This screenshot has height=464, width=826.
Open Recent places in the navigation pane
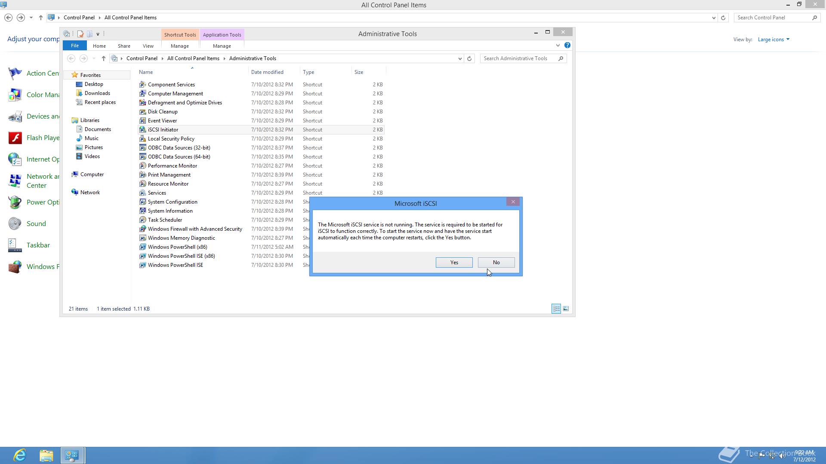[100, 102]
